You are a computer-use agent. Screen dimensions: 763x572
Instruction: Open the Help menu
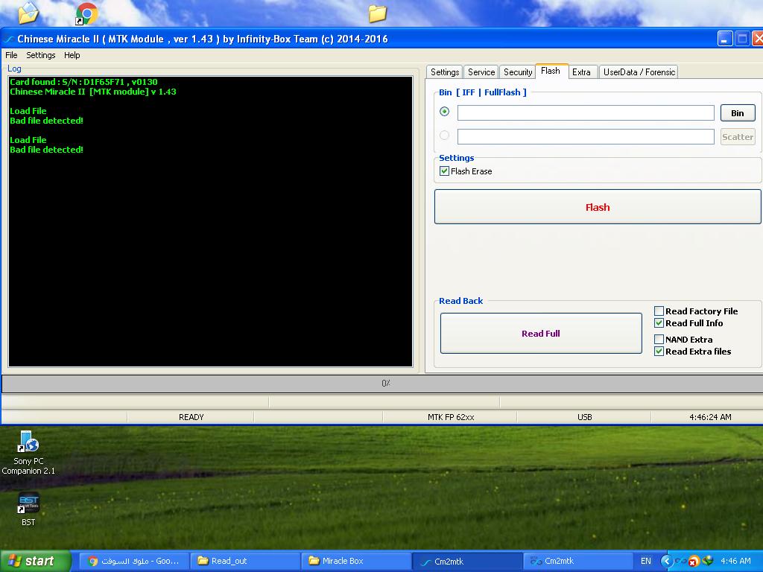coord(72,55)
